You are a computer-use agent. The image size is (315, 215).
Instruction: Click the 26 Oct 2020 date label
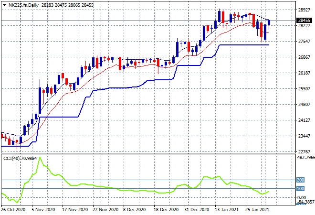pos(13,210)
